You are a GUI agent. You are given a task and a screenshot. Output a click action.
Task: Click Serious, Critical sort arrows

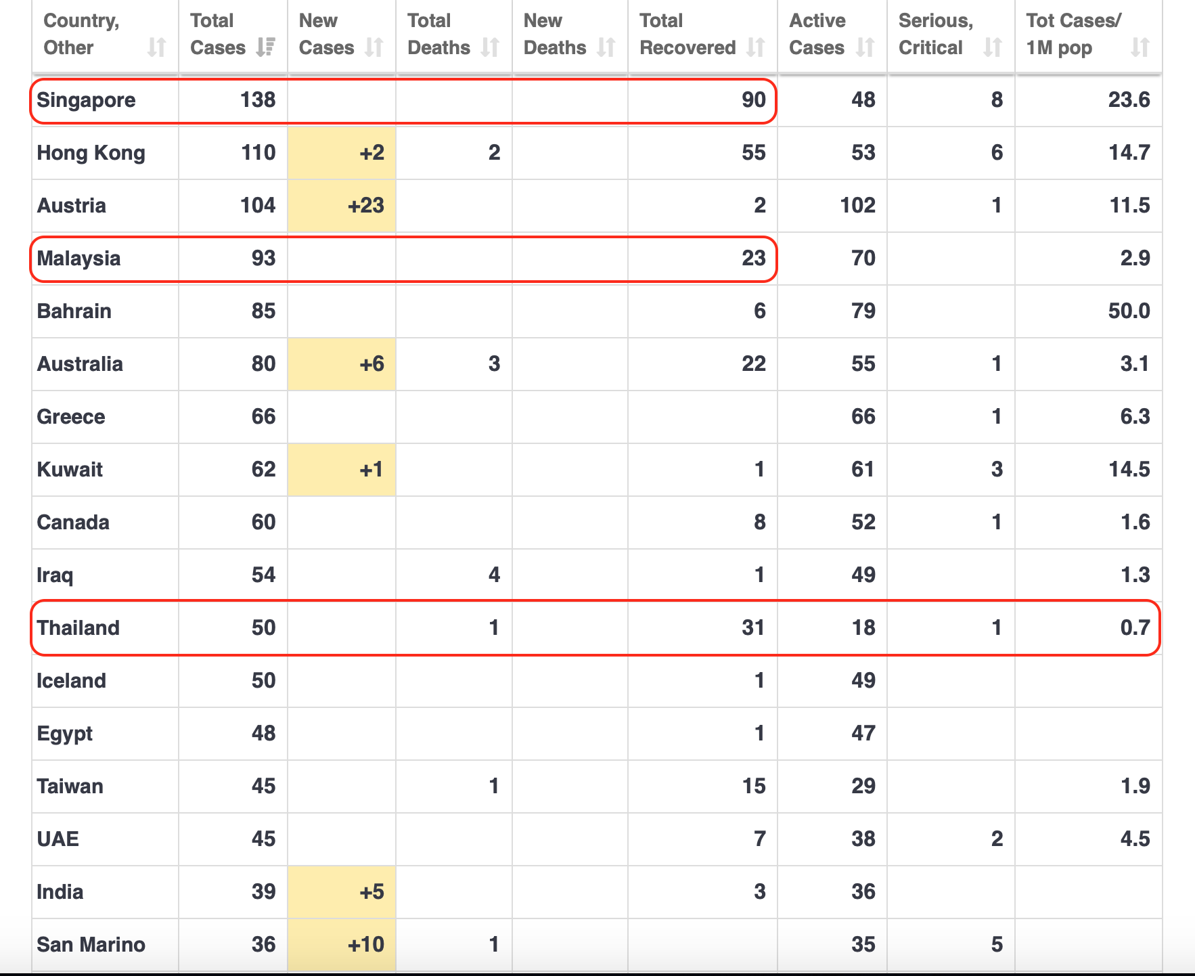[993, 47]
